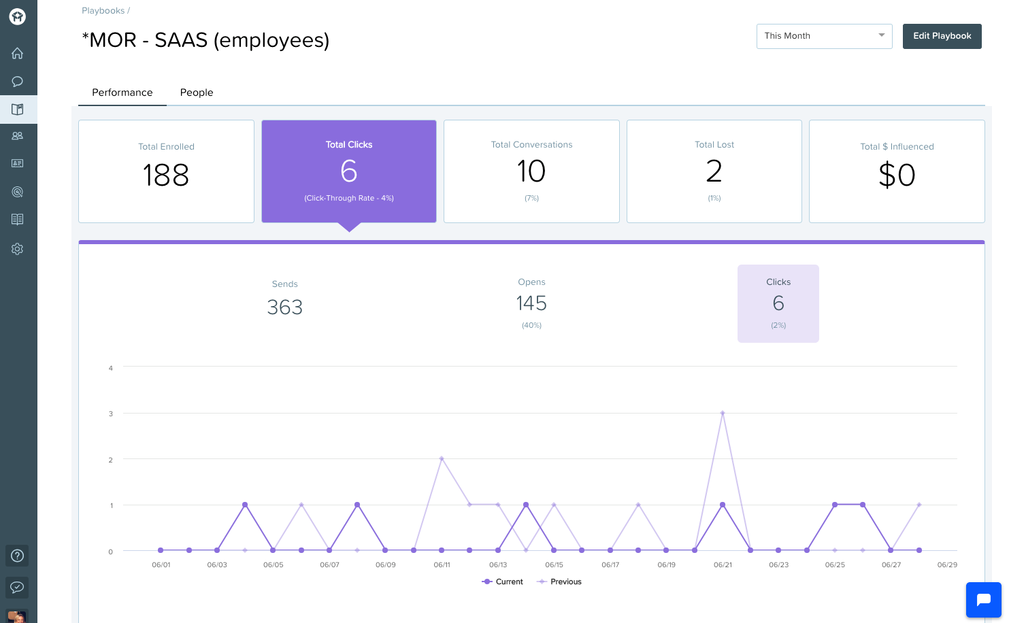Image resolution: width=1009 pixels, height=623 pixels.
Task: Select the Playbooks book icon in sidebar
Action: point(18,109)
